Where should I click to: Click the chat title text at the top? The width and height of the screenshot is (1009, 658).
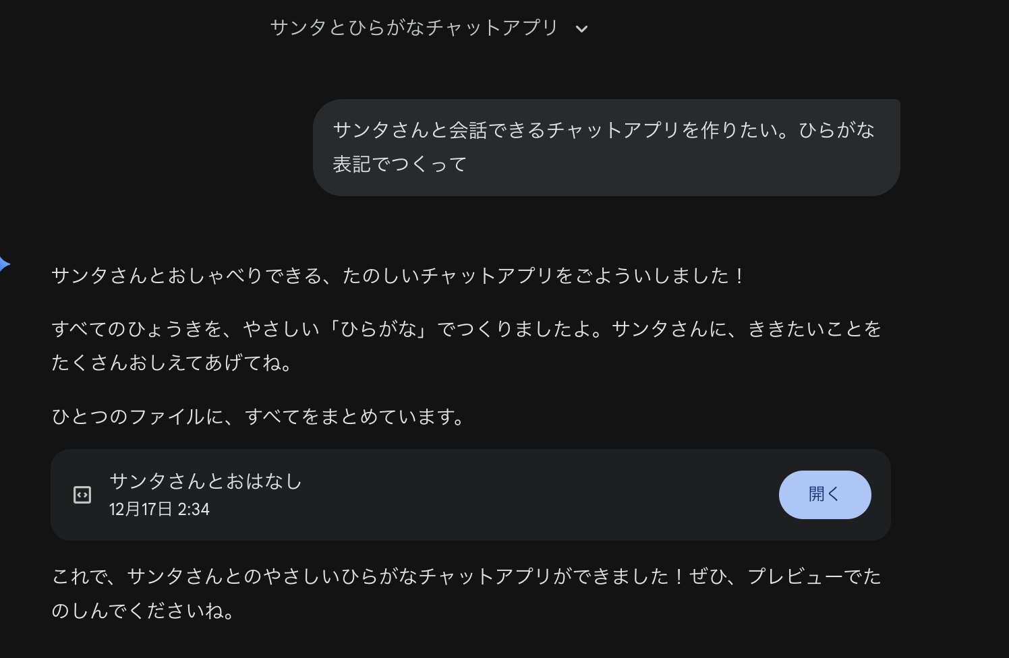pyautogui.click(x=414, y=28)
